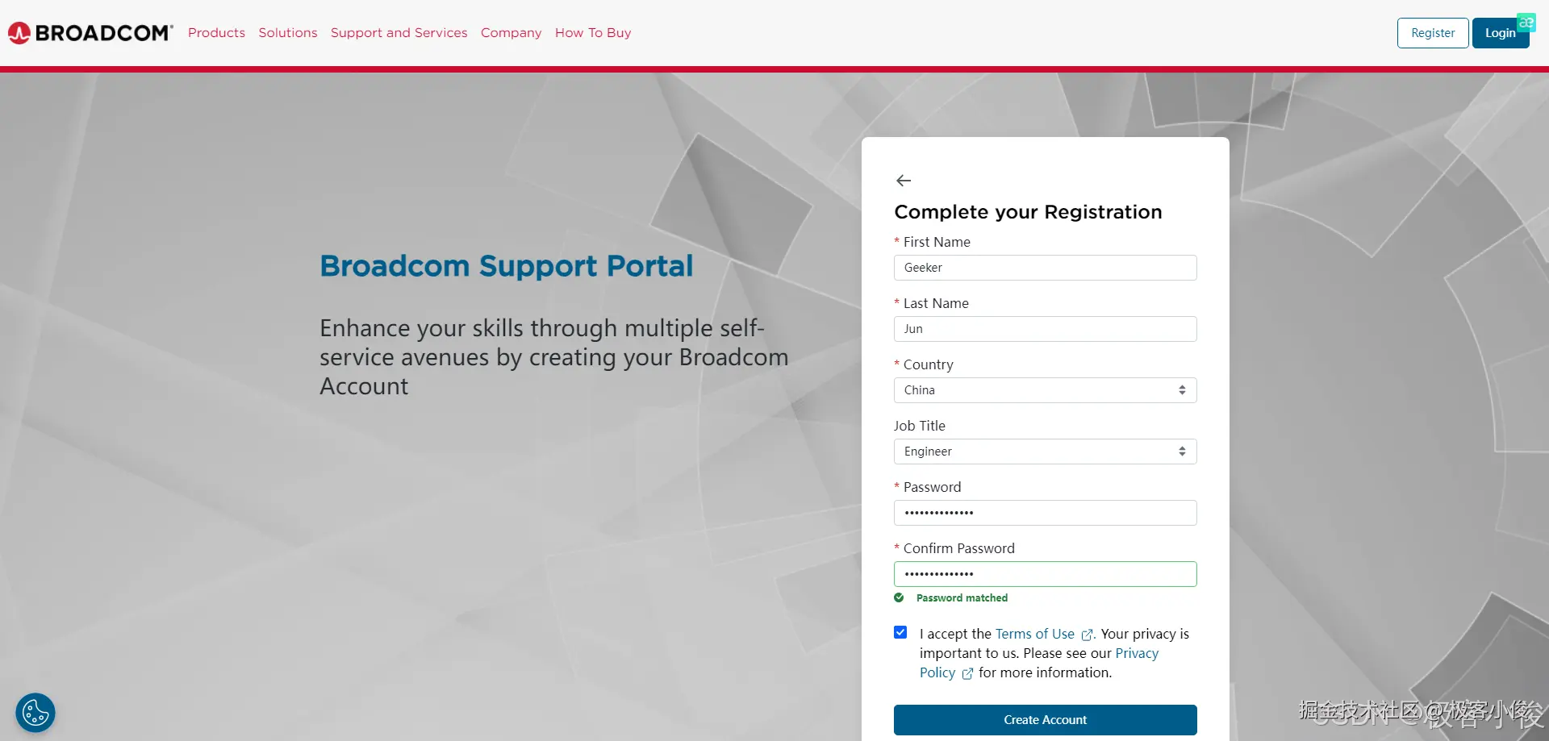
Task: Click the external link icon after Terms of Use
Action: click(1087, 635)
